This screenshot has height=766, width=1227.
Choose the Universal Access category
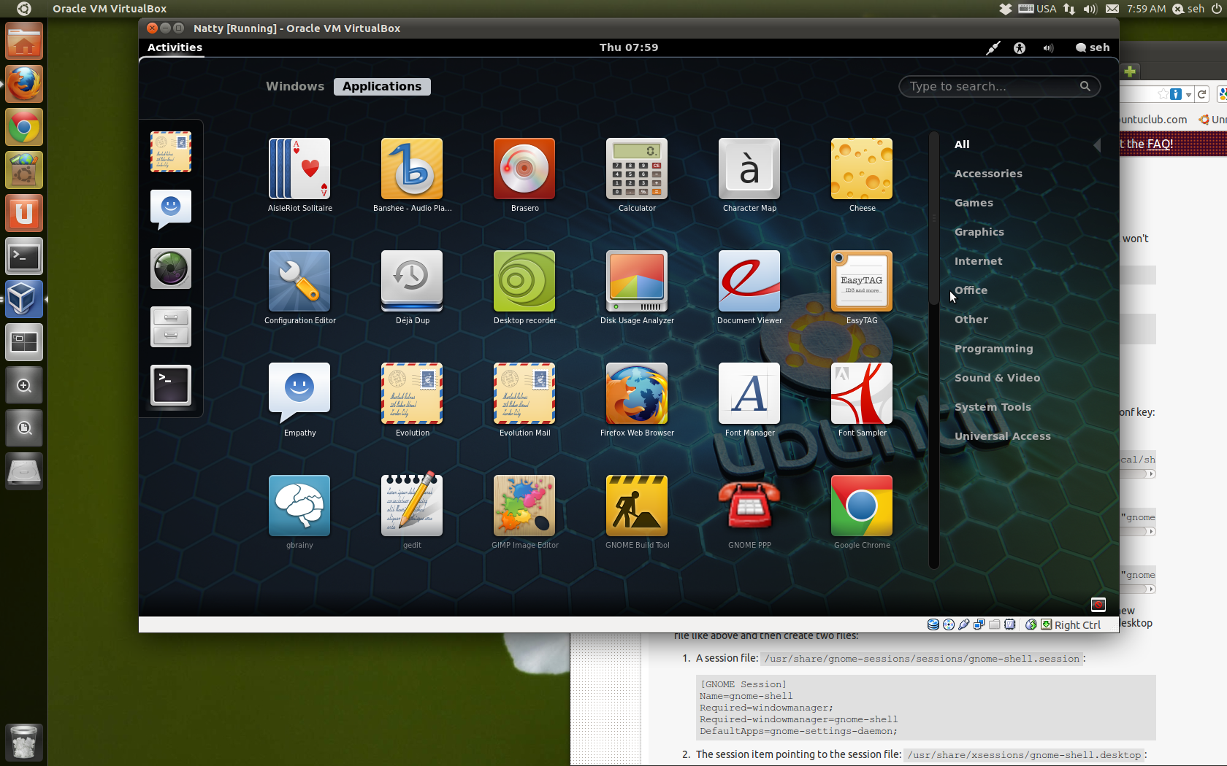(x=1003, y=436)
